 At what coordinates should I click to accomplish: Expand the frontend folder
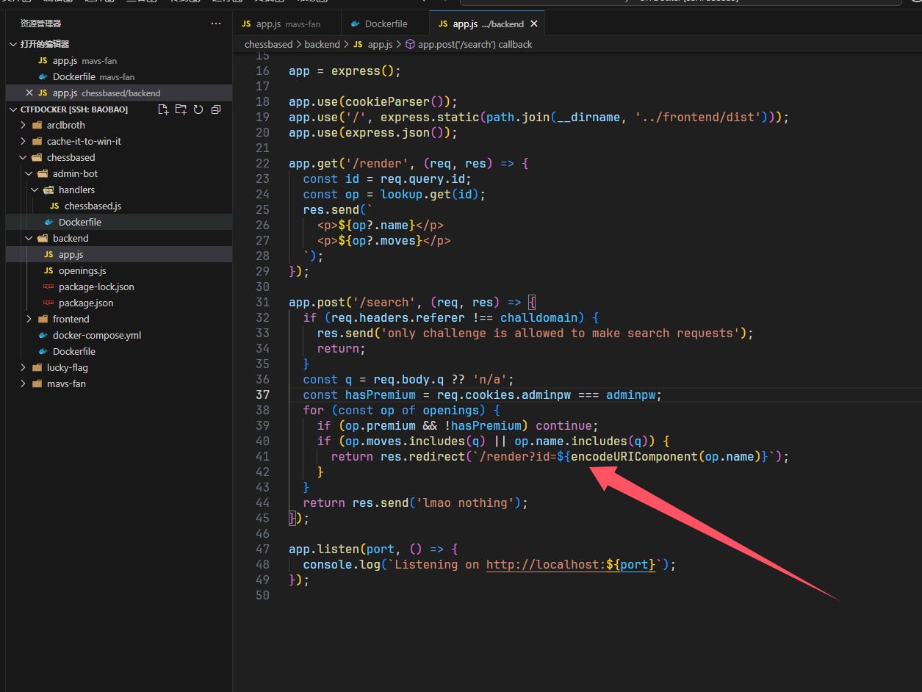71,319
